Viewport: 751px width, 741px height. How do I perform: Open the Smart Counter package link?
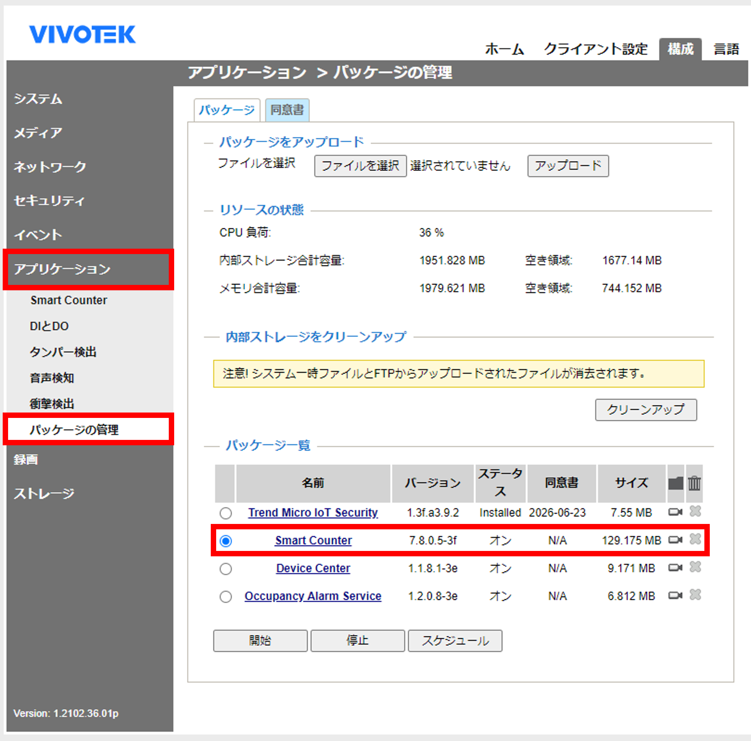(x=313, y=540)
